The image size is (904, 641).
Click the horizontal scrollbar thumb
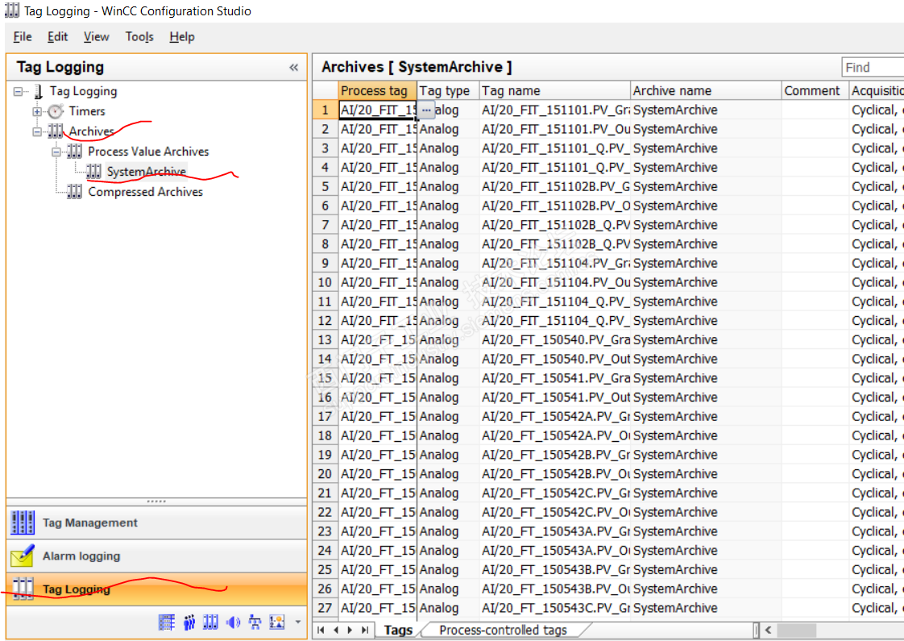click(x=797, y=630)
